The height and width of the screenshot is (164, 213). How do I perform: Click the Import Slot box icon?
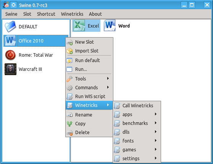coord(69,51)
